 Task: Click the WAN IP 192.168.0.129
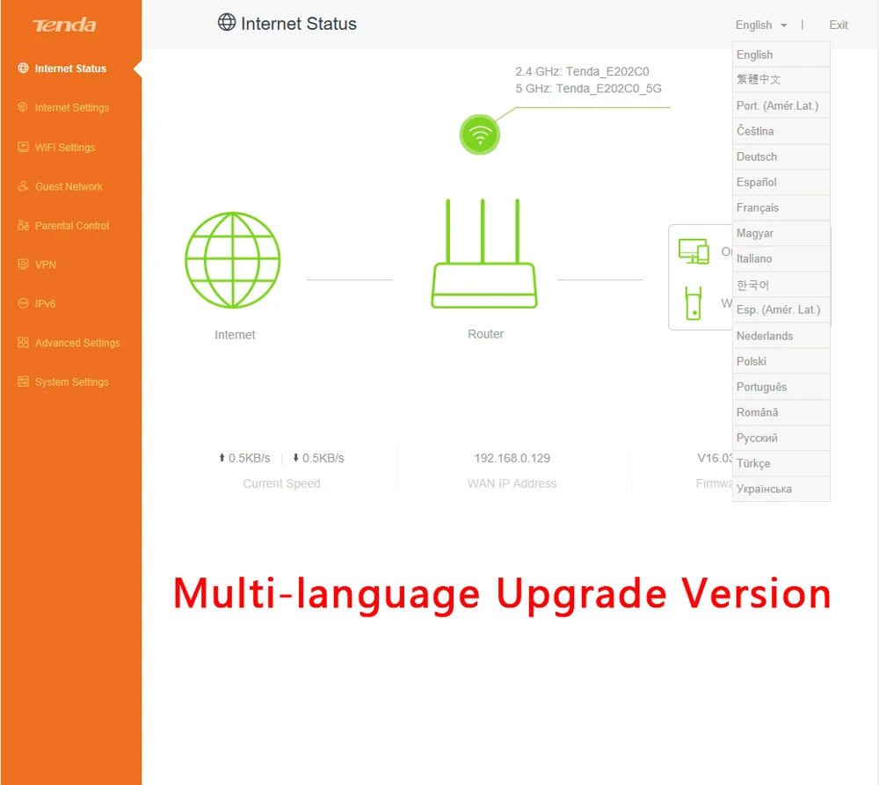tap(512, 458)
